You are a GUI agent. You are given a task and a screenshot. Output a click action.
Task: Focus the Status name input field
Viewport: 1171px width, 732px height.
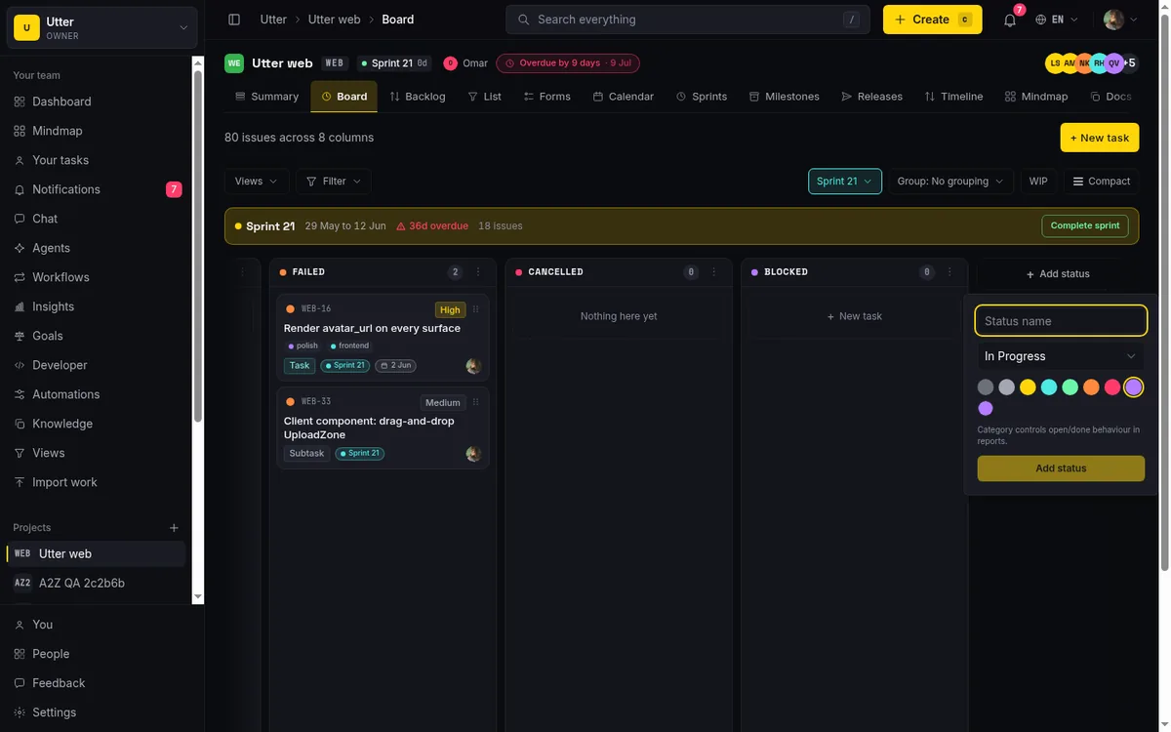click(x=1061, y=321)
